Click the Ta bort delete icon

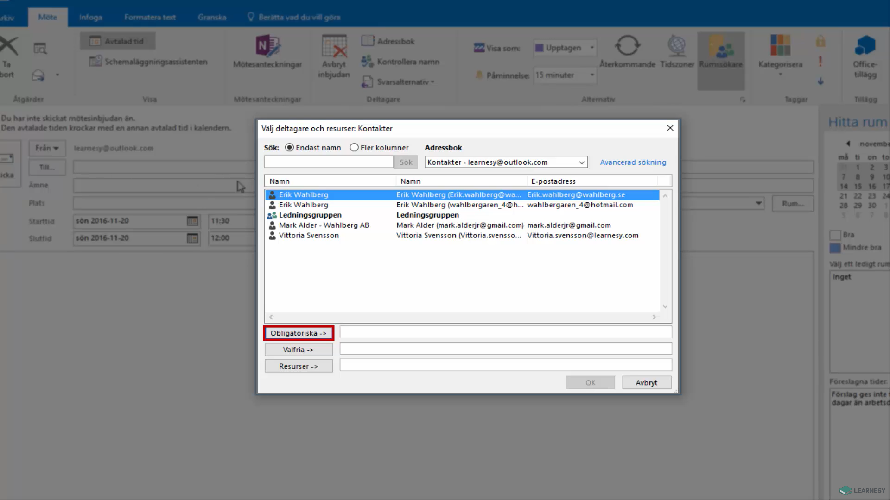[8, 46]
